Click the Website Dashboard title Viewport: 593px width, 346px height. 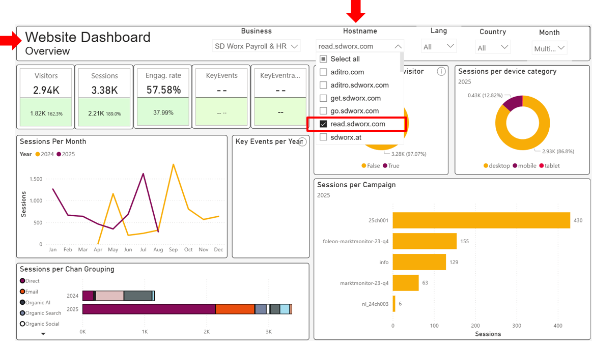point(88,37)
